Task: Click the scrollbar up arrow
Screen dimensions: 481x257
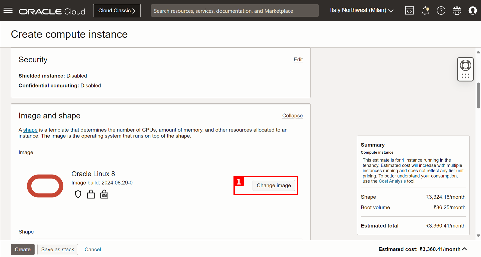Action: coord(478,52)
